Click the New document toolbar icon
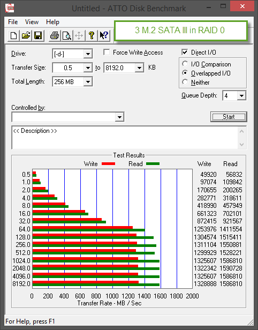The width and height of the screenshot is (258, 330). click(13, 35)
